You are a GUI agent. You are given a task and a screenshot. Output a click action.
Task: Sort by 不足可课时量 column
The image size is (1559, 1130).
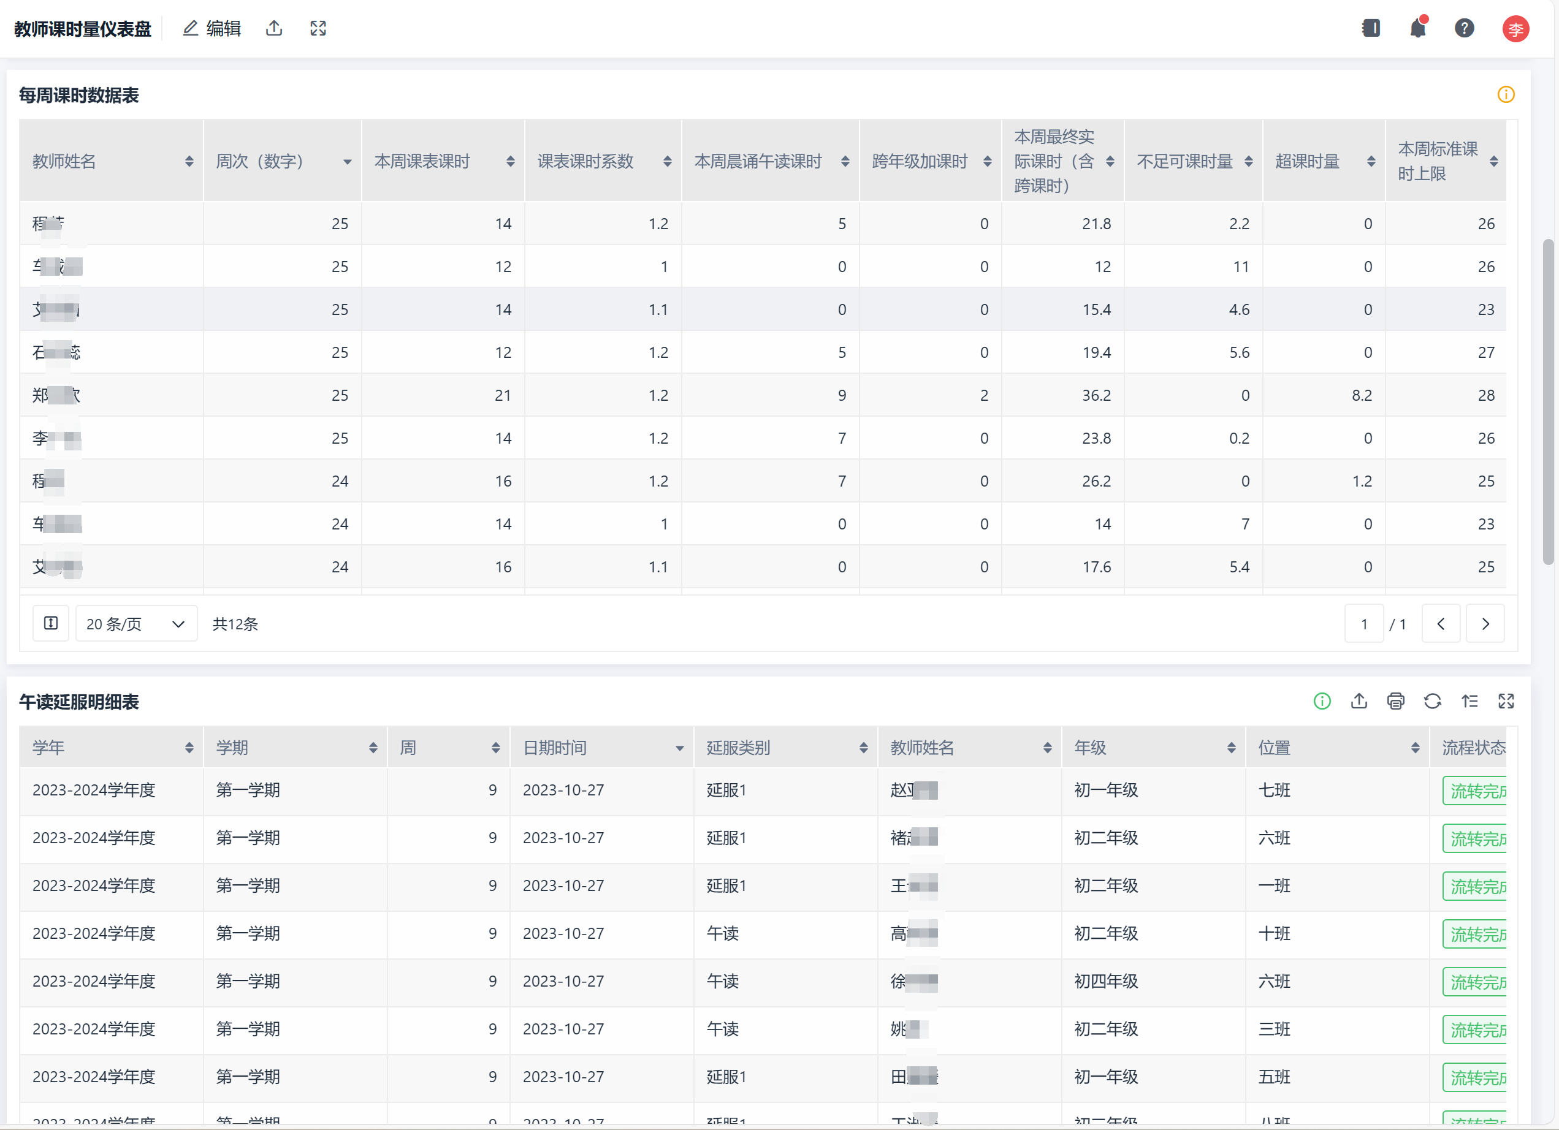coord(1248,161)
